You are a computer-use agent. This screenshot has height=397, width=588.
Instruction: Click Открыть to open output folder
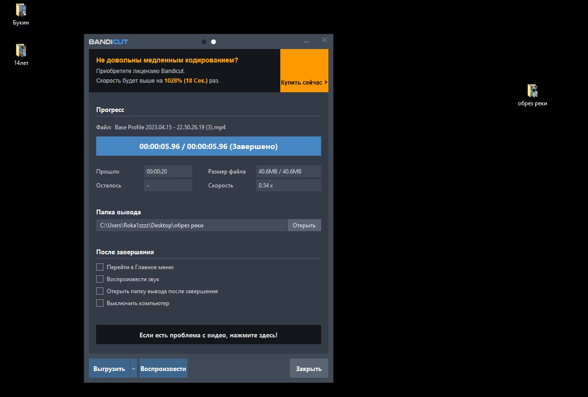tap(304, 225)
